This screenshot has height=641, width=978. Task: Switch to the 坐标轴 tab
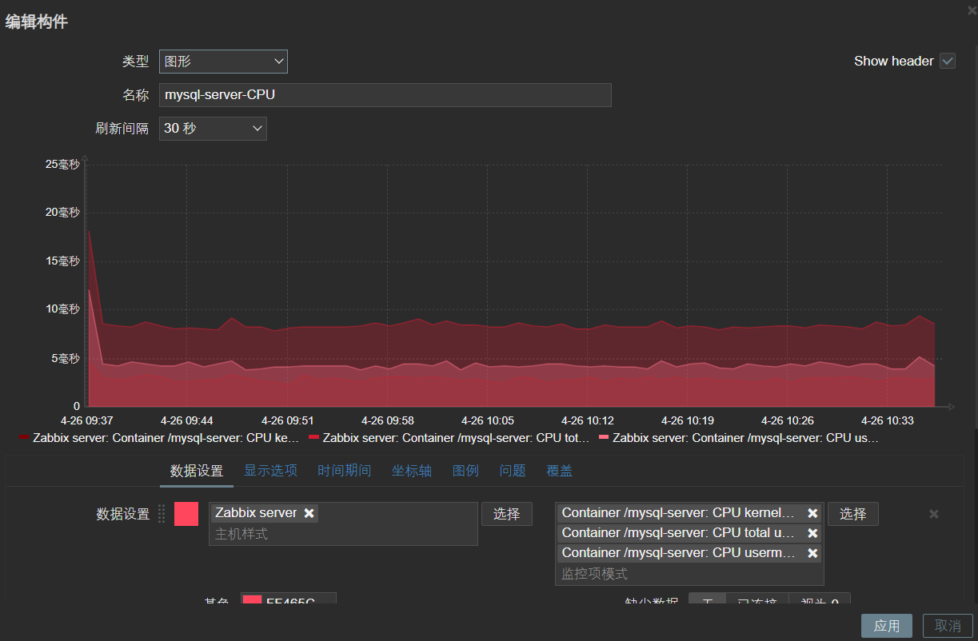click(x=412, y=471)
